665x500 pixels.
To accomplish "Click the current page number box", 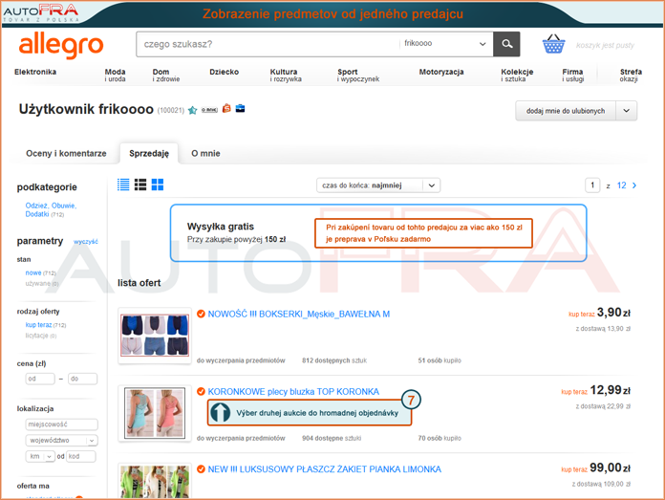I will [592, 185].
